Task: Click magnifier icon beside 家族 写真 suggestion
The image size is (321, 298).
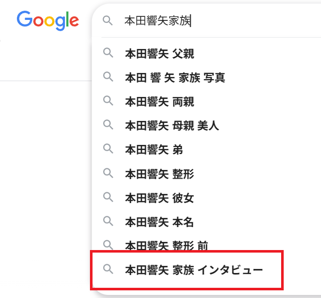Action: (x=108, y=77)
